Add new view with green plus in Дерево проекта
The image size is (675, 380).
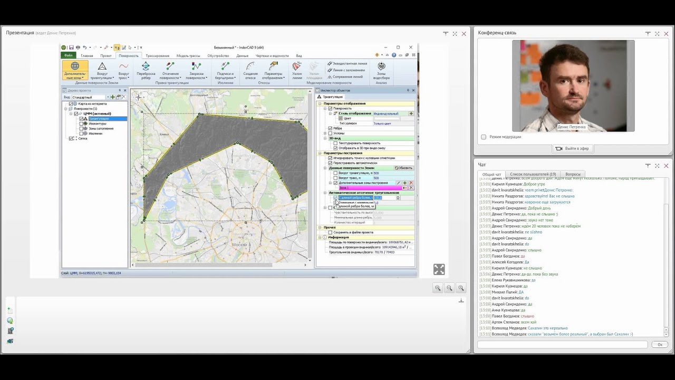point(113,97)
